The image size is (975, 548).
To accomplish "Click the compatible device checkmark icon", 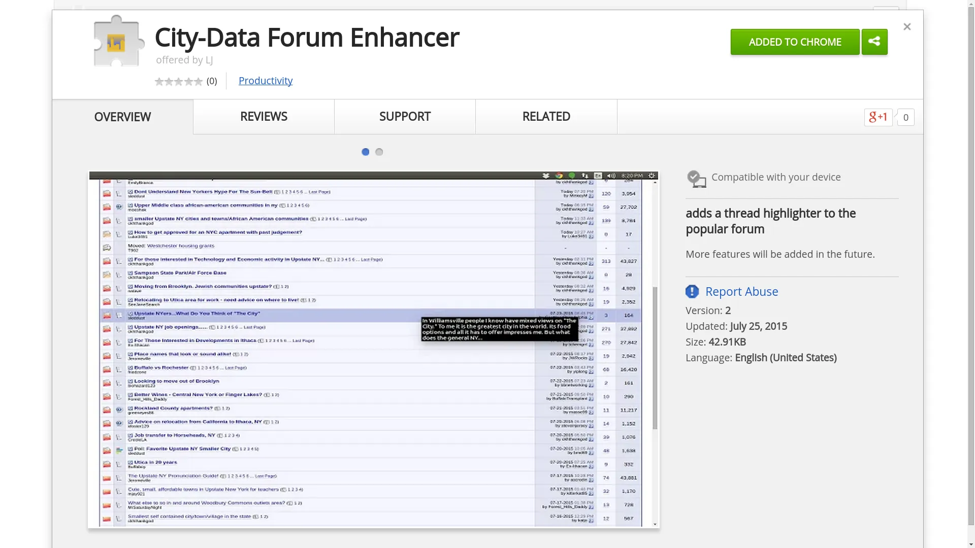I will tap(696, 179).
